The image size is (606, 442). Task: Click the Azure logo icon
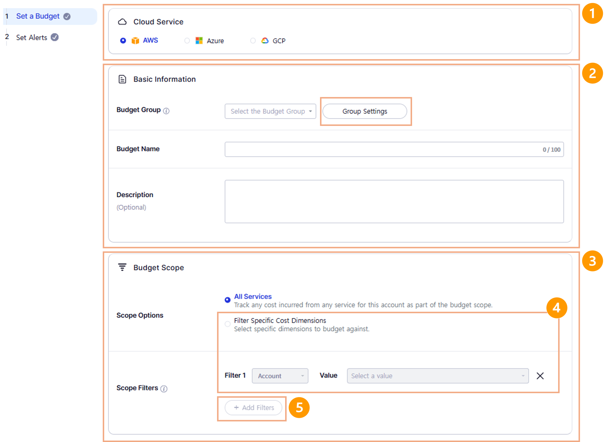click(199, 41)
